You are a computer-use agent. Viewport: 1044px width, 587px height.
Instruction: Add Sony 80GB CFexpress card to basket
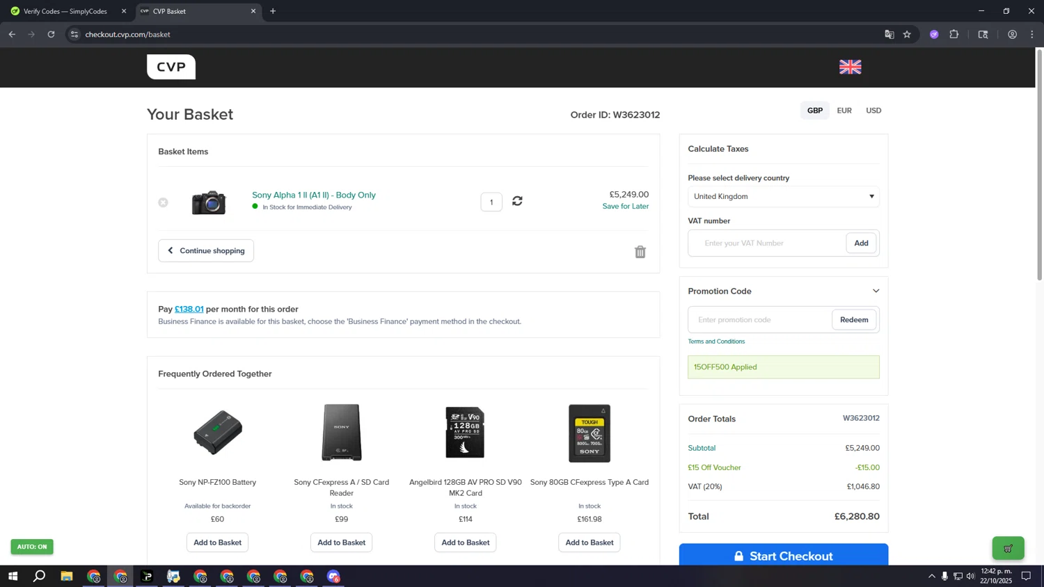pyautogui.click(x=590, y=542)
